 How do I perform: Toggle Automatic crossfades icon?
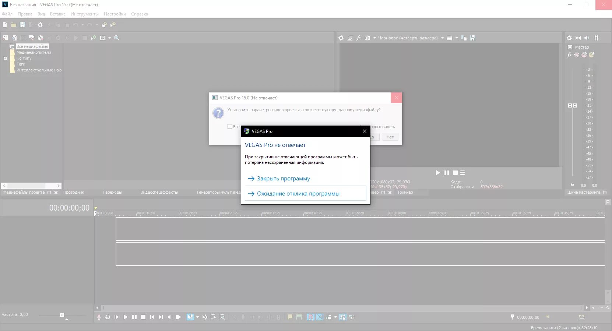coord(320,317)
